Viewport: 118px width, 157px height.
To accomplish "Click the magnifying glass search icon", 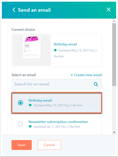I will click(x=96, y=84).
